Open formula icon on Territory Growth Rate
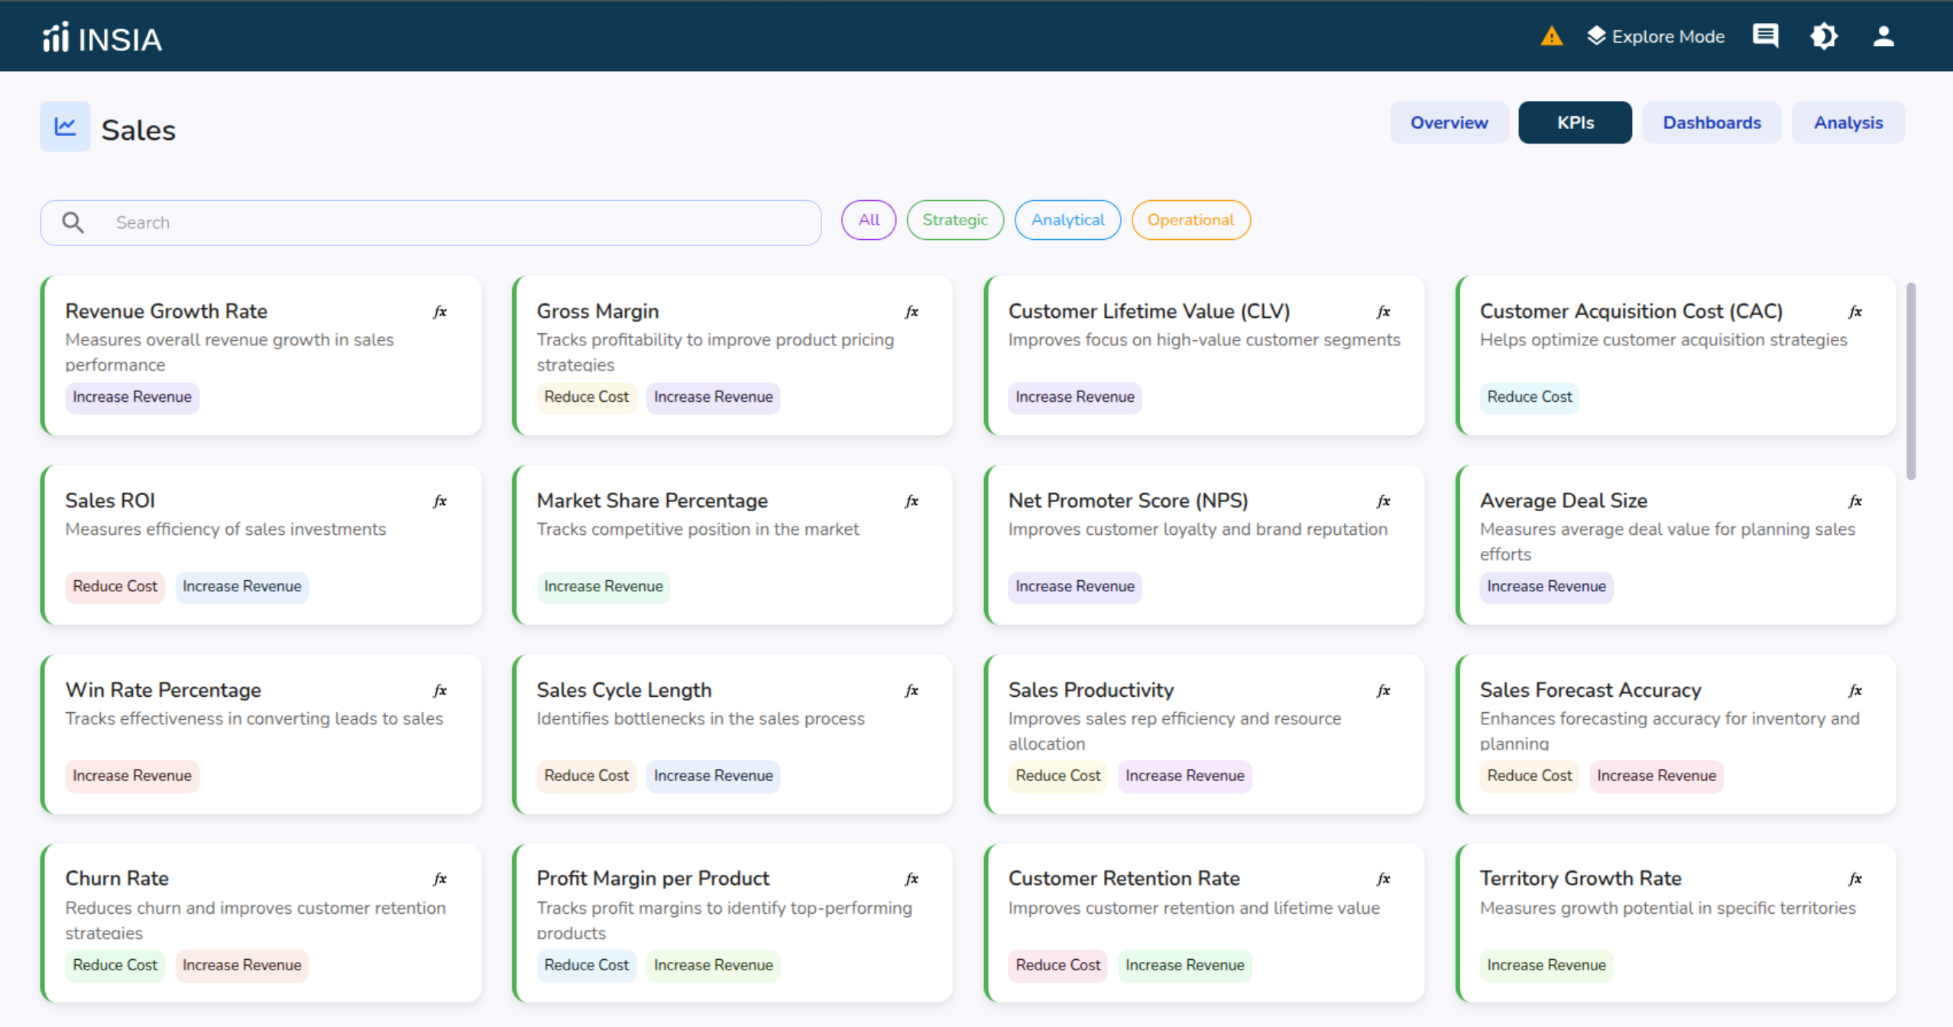 pyautogui.click(x=1854, y=879)
